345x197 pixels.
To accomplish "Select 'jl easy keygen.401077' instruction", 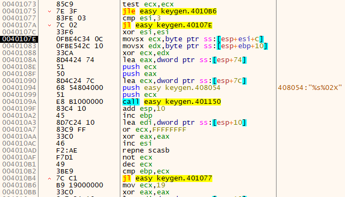I will [x=167, y=178].
